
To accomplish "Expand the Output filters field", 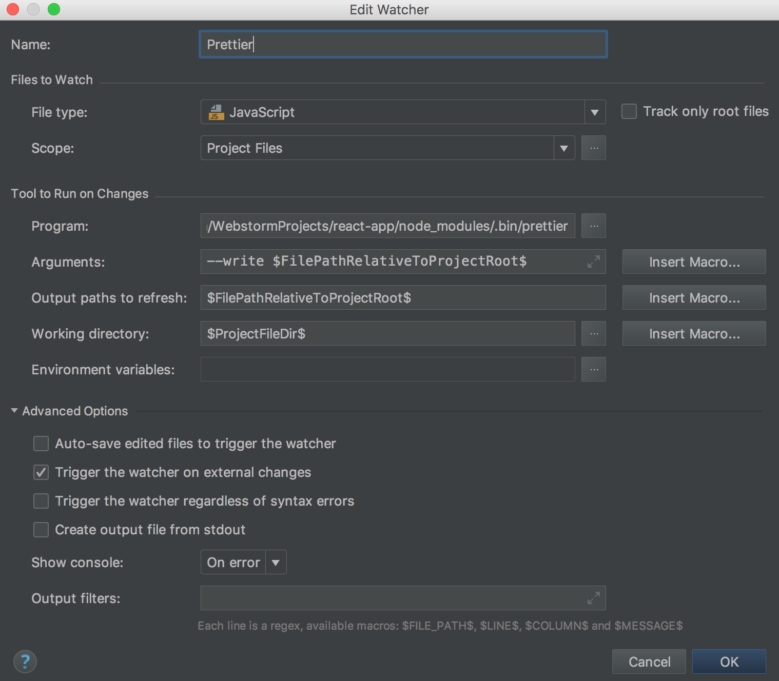I will (593, 598).
